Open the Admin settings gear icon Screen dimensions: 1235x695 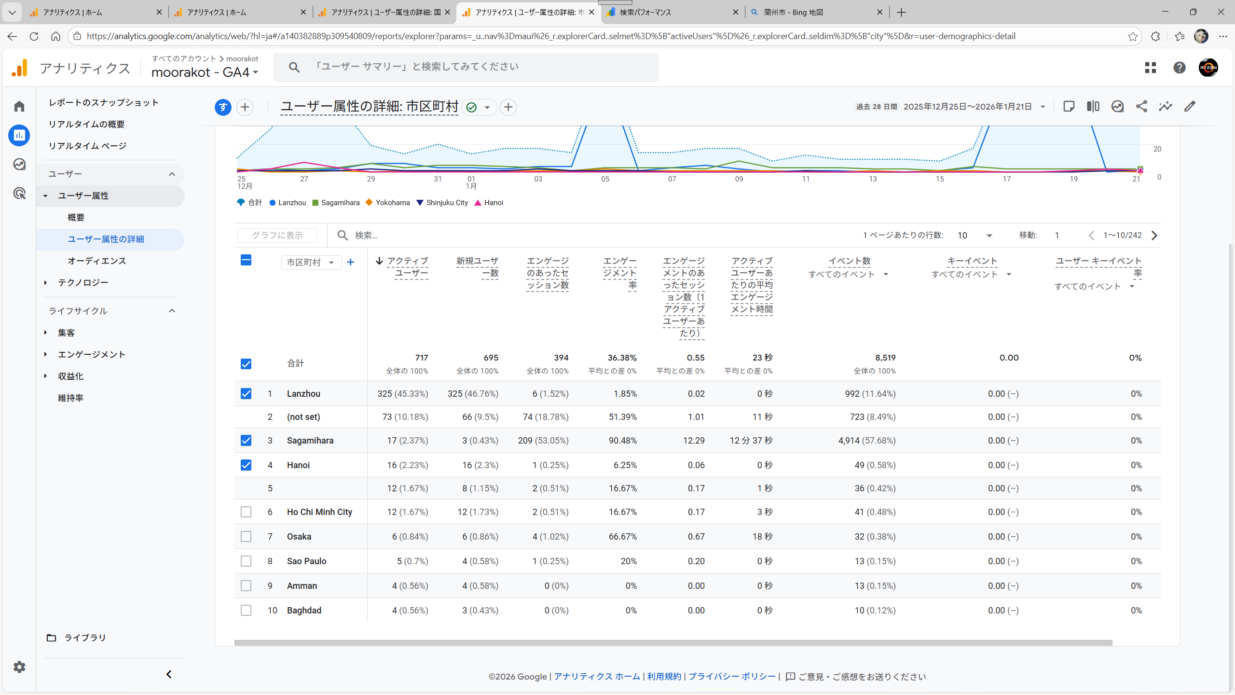point(19,667)
